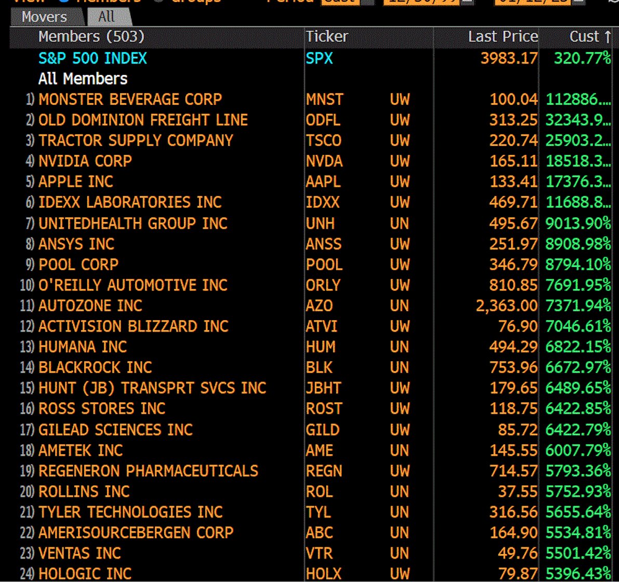Click the 5396.43% return for Hologic
The width and height of the screenshot is (619, 582).
[578, 574]
